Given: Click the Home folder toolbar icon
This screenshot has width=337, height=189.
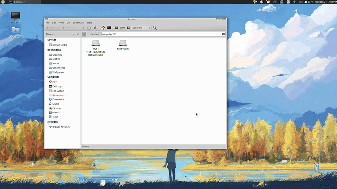Looking at the screenshot, I should point(103,28).
